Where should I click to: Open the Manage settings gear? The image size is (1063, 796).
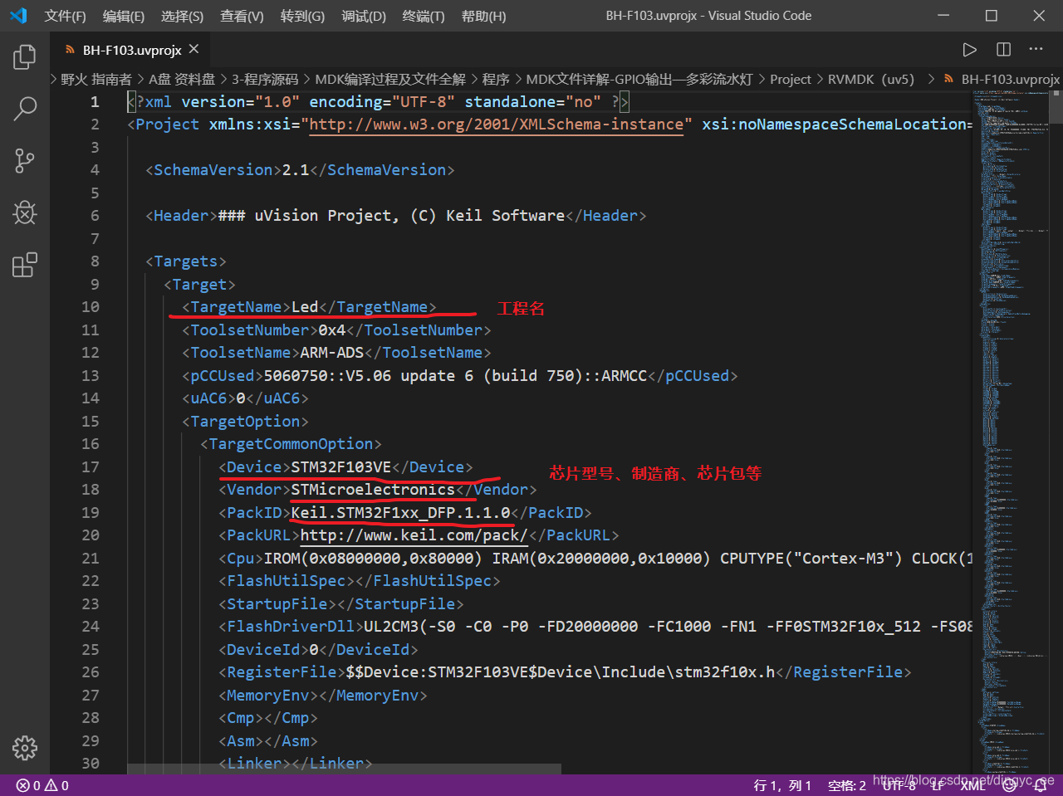tap(25, 748)
